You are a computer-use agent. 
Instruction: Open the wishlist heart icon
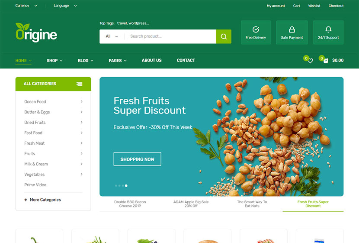[x=311, y=61]
